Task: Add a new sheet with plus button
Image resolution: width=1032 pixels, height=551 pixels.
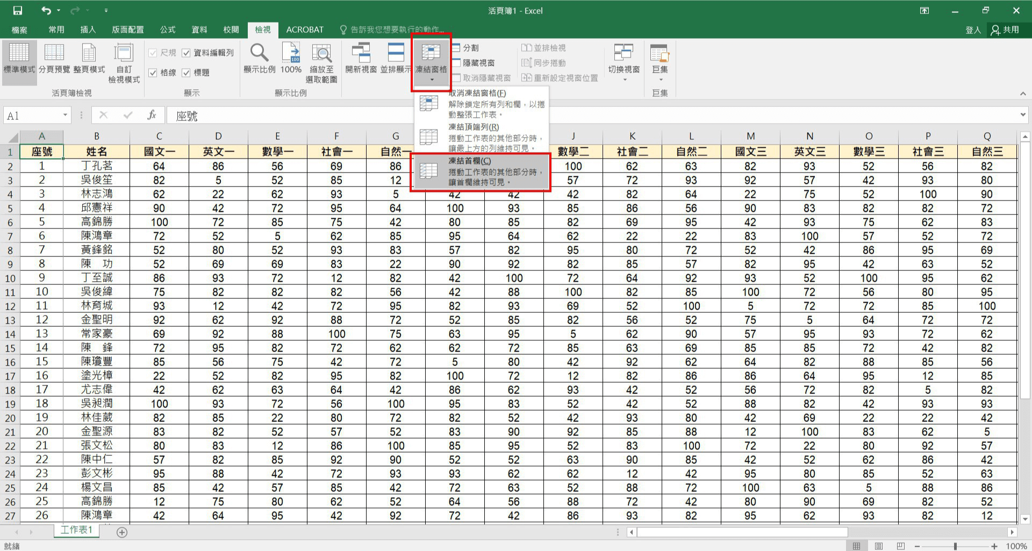Action: [x=122, y=532]
